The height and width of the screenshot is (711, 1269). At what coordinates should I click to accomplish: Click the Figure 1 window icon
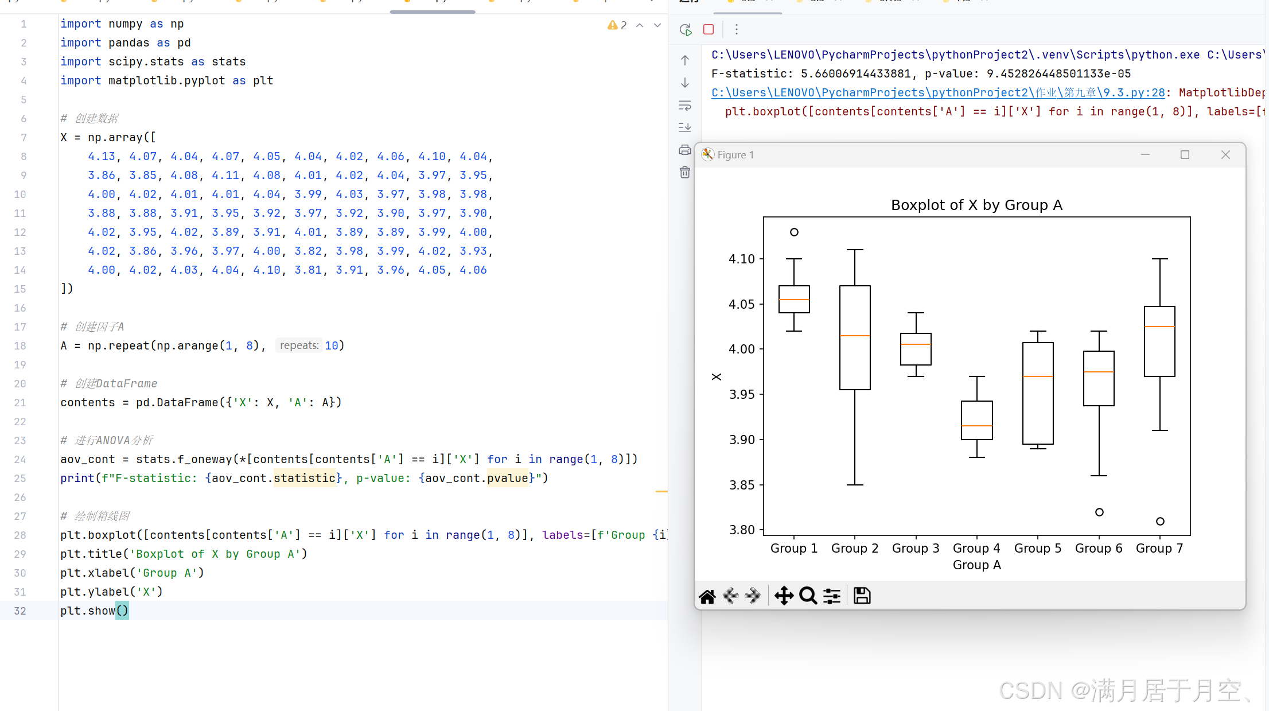[708, 155]
